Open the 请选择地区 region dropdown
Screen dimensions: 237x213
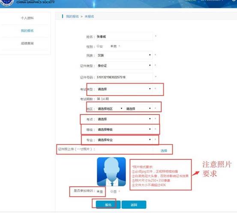pyautogui.click(x=110, y=109)
